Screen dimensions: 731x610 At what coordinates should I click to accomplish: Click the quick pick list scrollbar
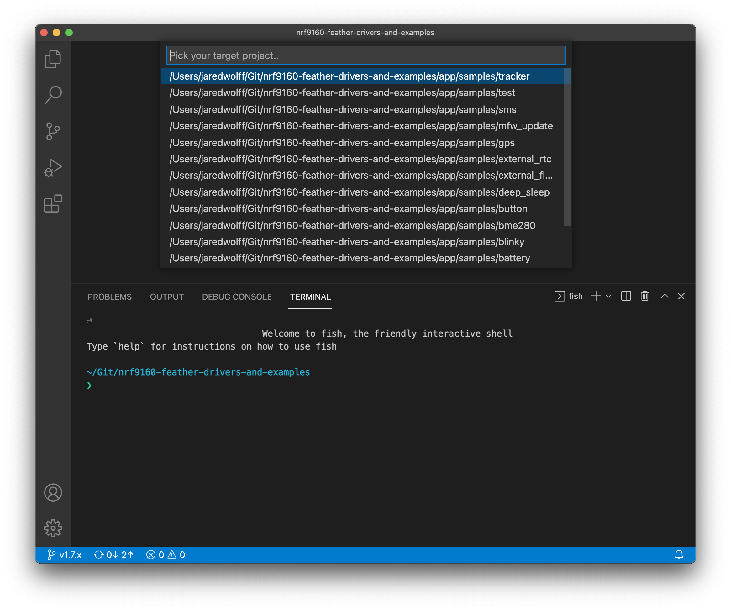pyautogui.click(x=567, y=147)
